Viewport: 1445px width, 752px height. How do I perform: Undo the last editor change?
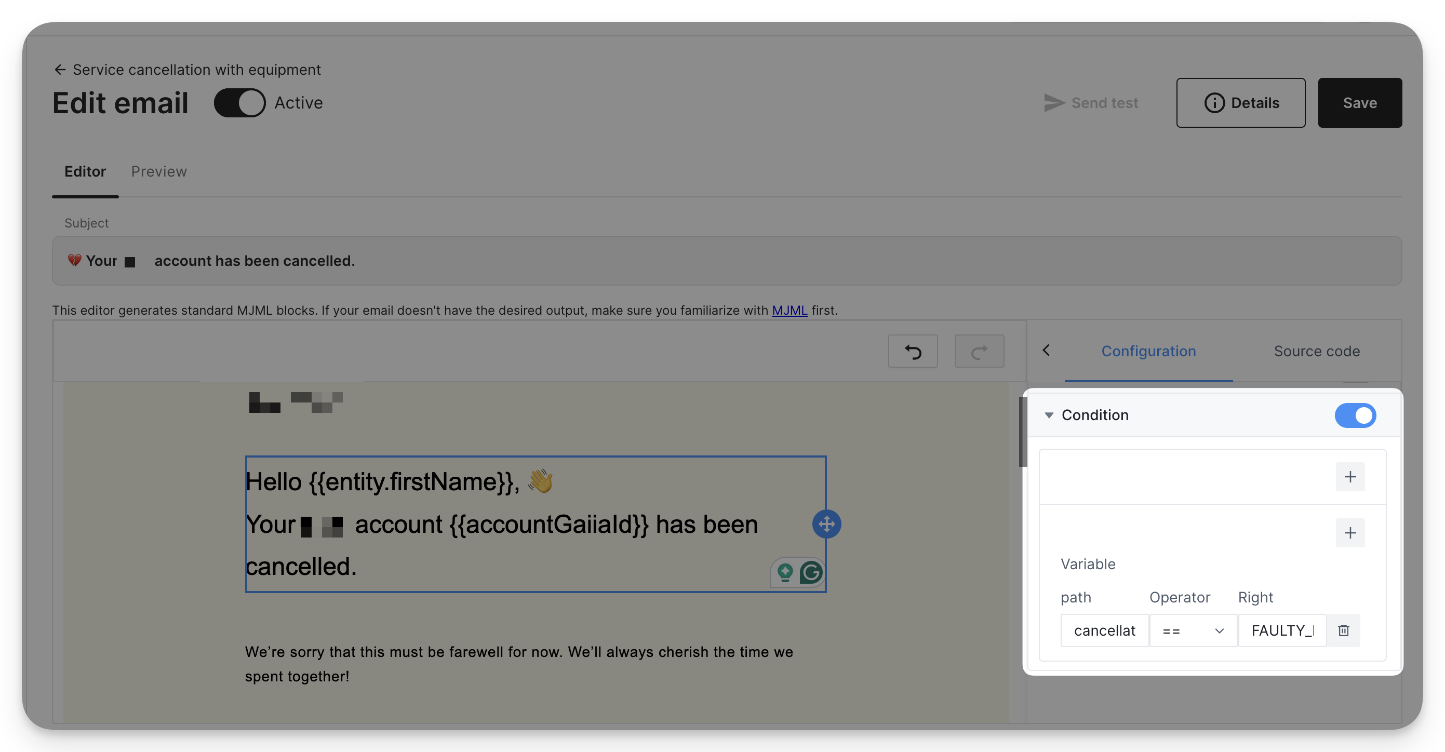(x=913, y=351)
